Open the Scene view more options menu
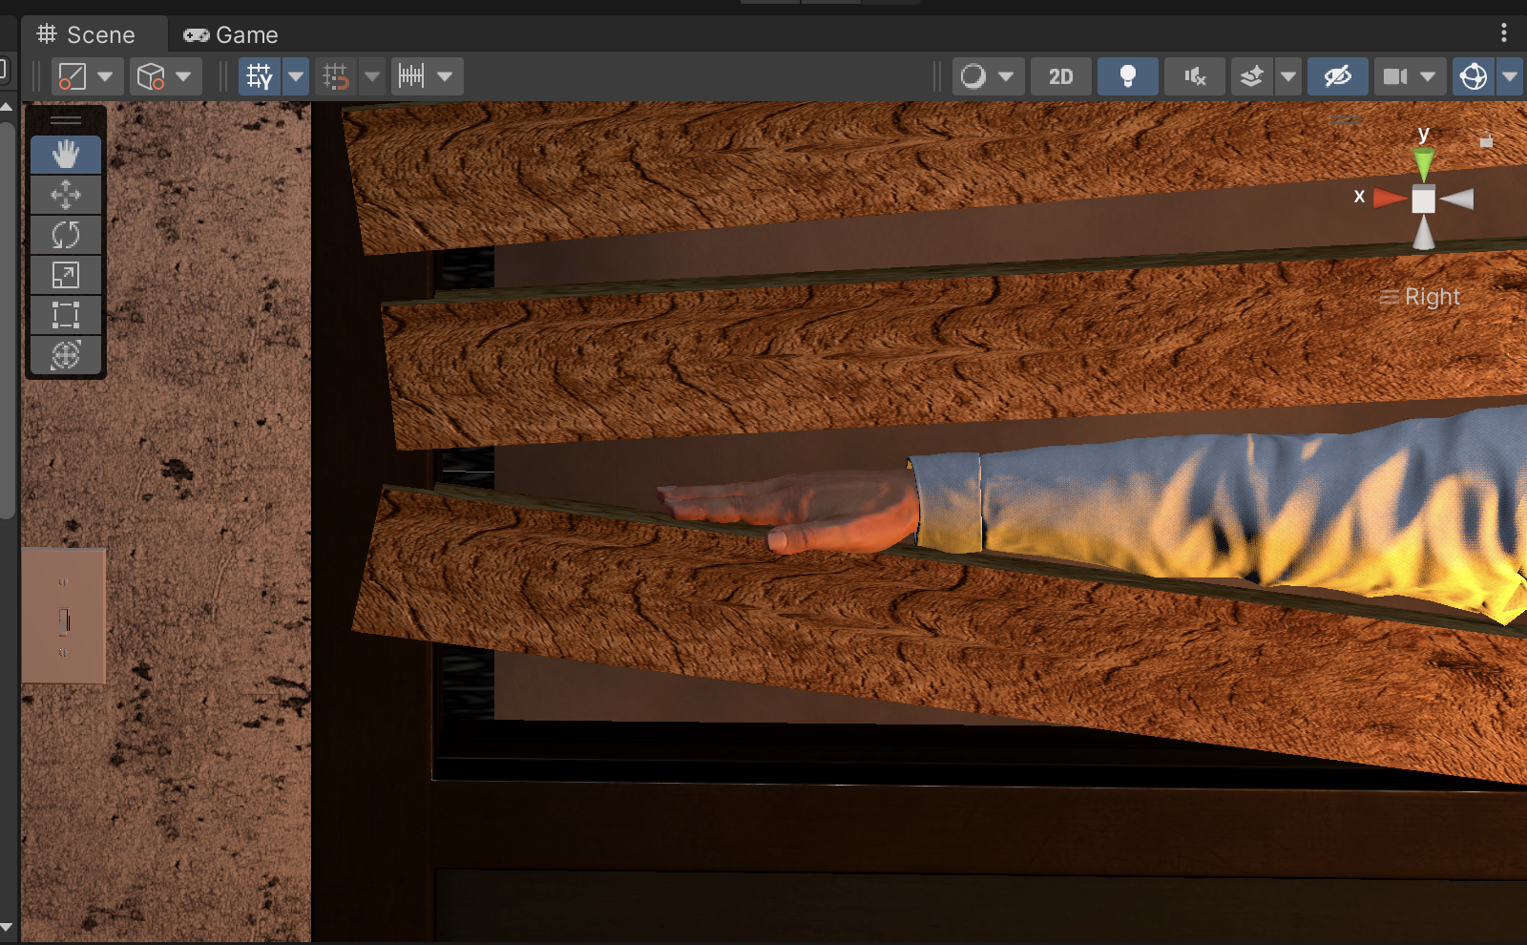 pyautogui.click(x=1504, y=33)
